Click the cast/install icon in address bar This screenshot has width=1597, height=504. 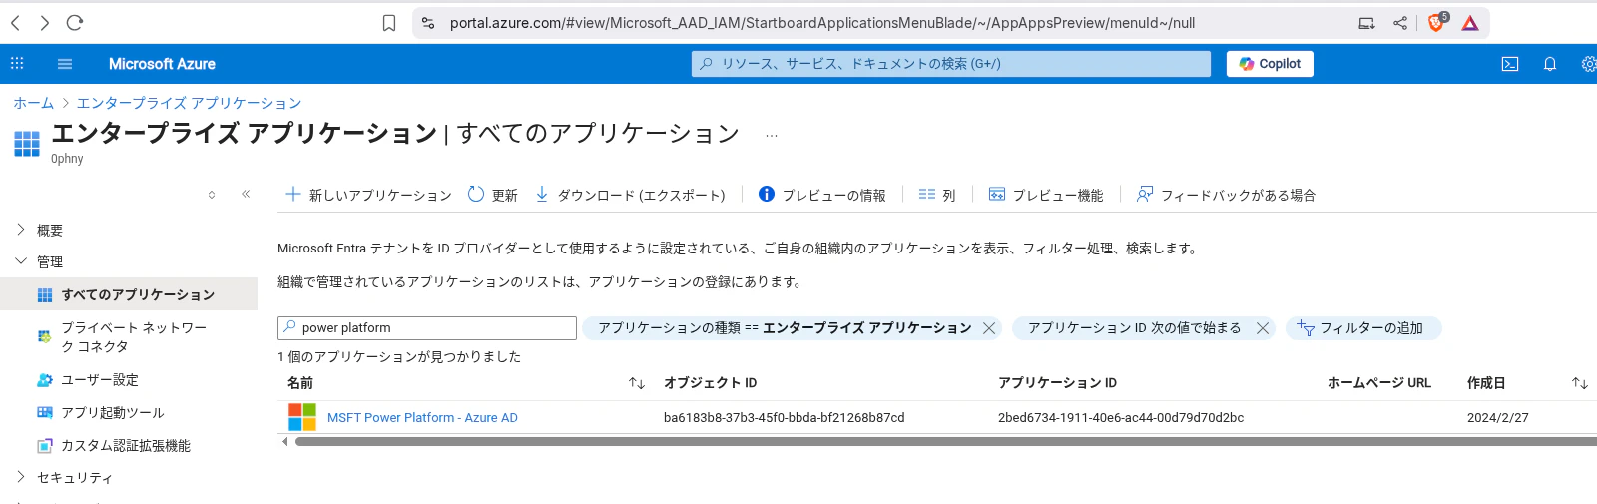pyautogui.click(x=1366, y=23)
